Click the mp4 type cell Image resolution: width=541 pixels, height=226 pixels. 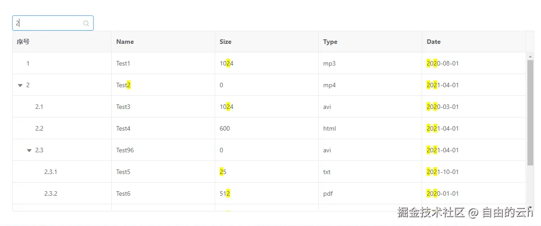click(329, 85)
